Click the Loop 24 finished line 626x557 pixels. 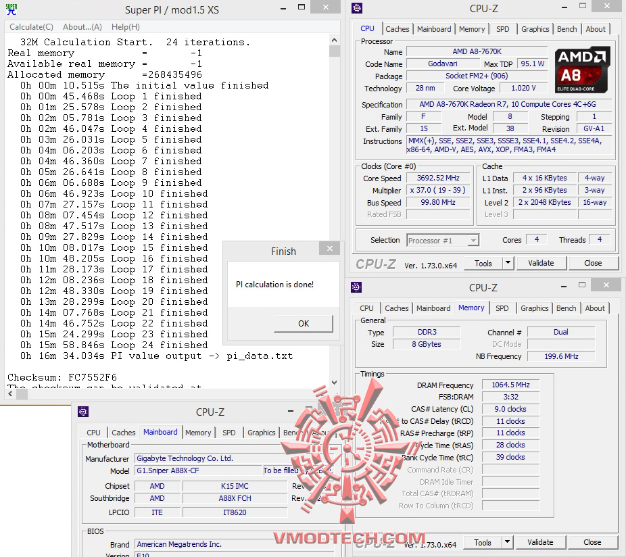114,345
